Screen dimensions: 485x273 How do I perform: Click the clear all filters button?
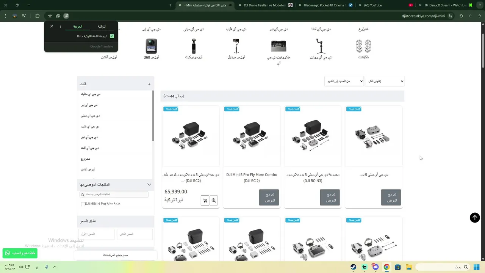pyautogui.click(x=116, y=255)
